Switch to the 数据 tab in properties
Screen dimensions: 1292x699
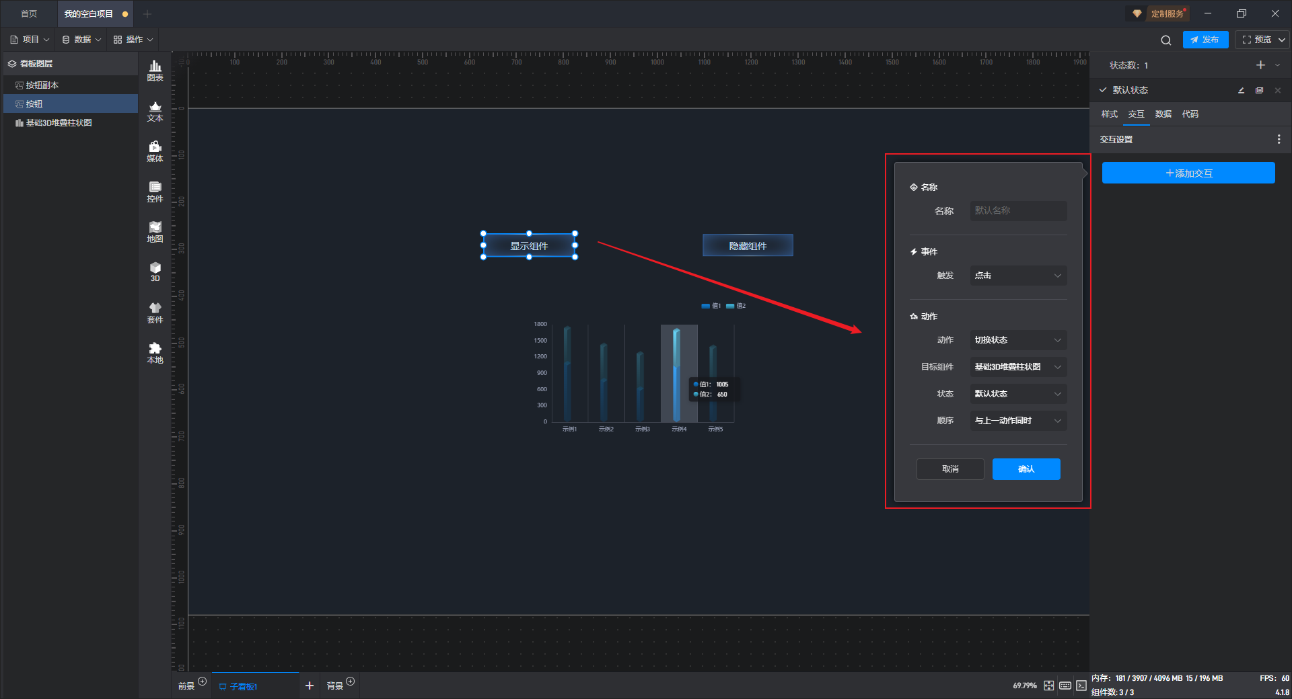(x=1163, y=114)
